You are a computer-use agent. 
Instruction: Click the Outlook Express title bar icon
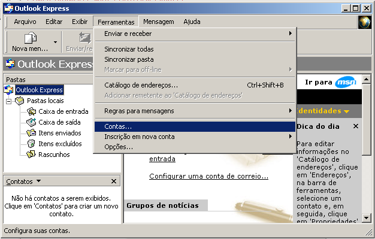point(9,8)
